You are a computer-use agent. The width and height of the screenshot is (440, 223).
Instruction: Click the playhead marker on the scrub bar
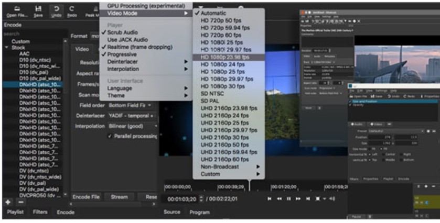coord(249,185)
